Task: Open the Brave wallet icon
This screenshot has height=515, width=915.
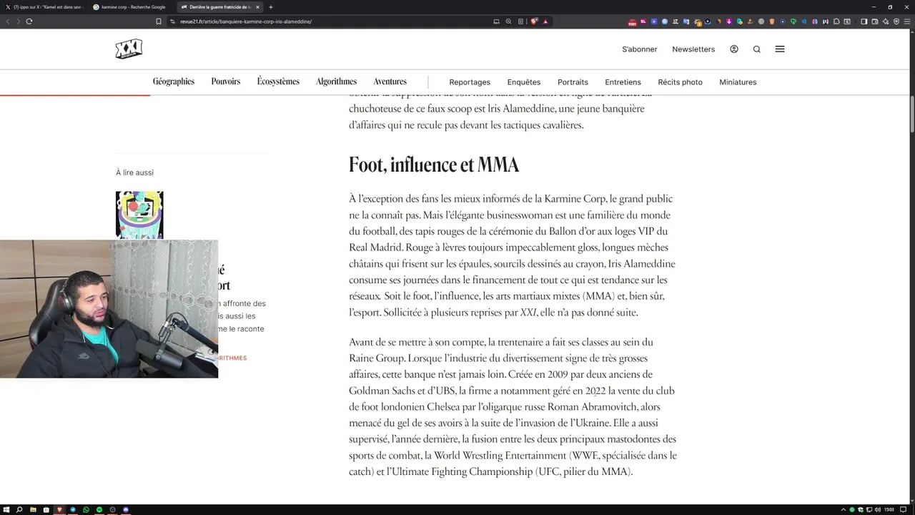Action: [x=874, y=21]
